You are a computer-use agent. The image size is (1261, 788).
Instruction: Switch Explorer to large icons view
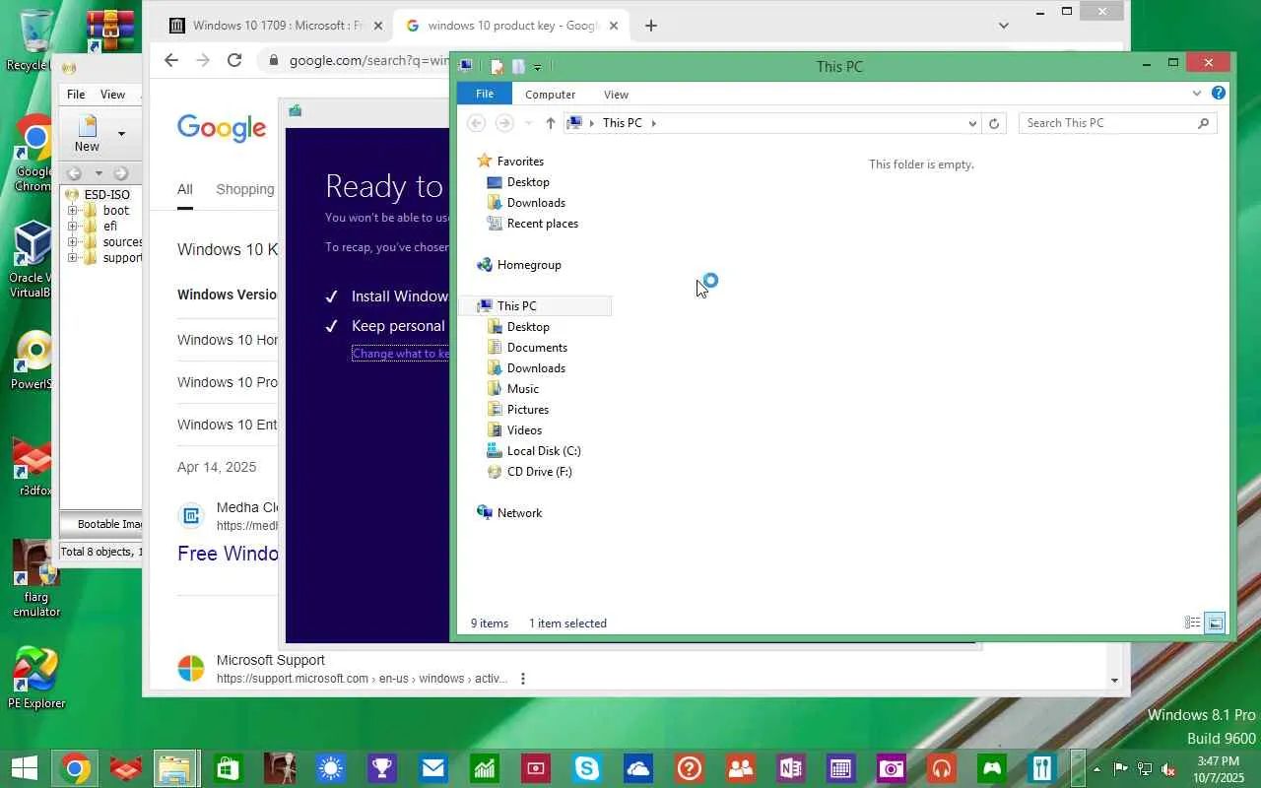[1216, 623]
